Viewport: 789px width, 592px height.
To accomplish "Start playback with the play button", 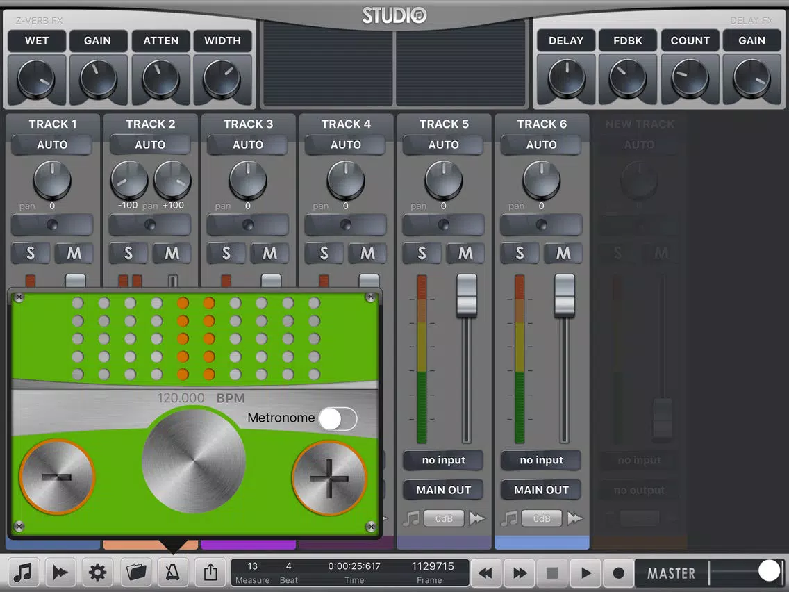I will pos(585,573).
